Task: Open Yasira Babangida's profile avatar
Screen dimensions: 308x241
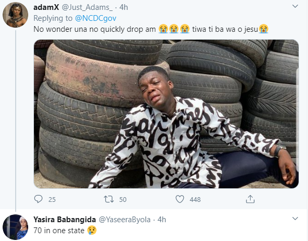Action: point(15,227)
